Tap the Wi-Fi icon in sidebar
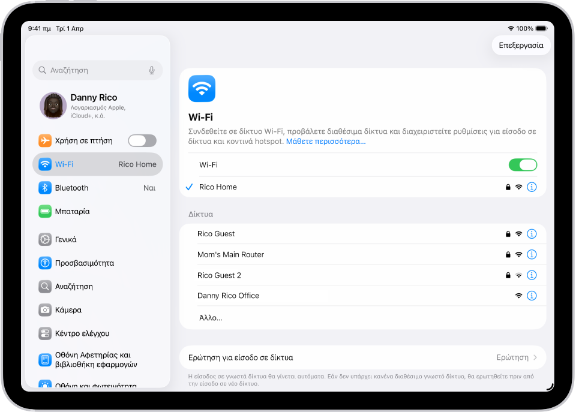 click(x=45, y=164)
